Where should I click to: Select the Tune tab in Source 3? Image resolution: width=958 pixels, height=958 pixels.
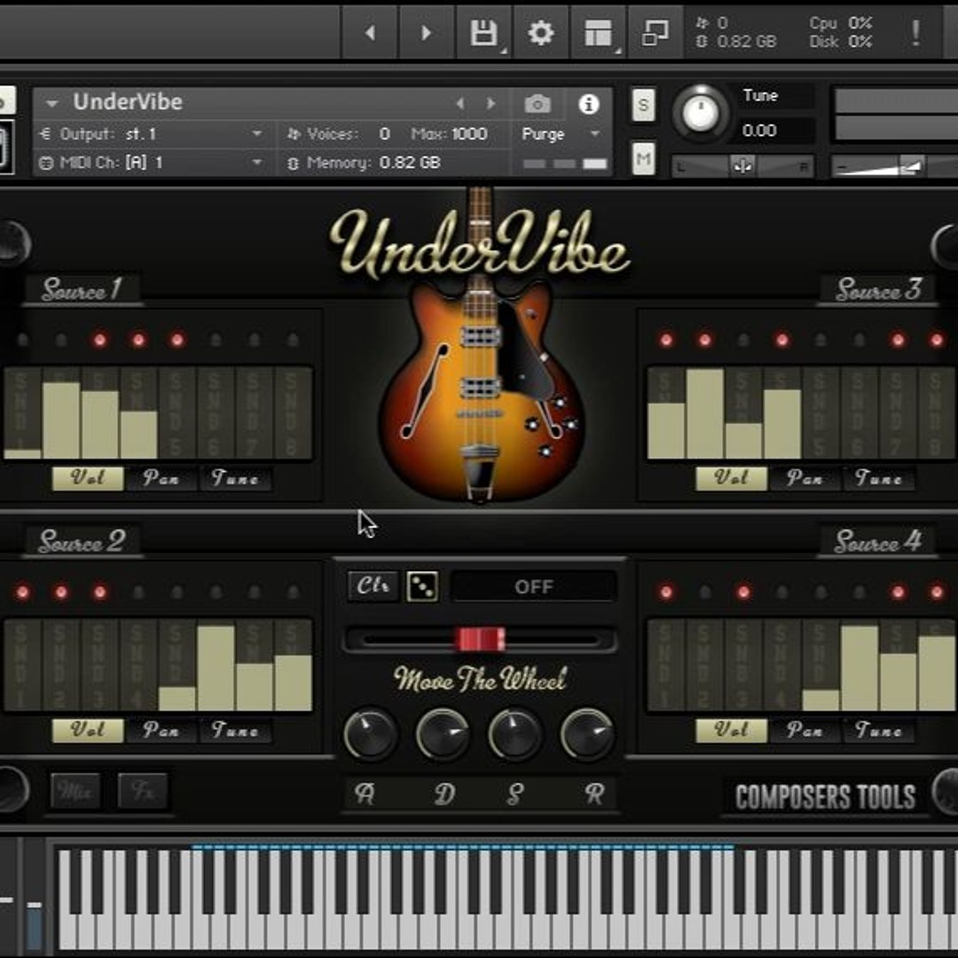pos(878,478)
